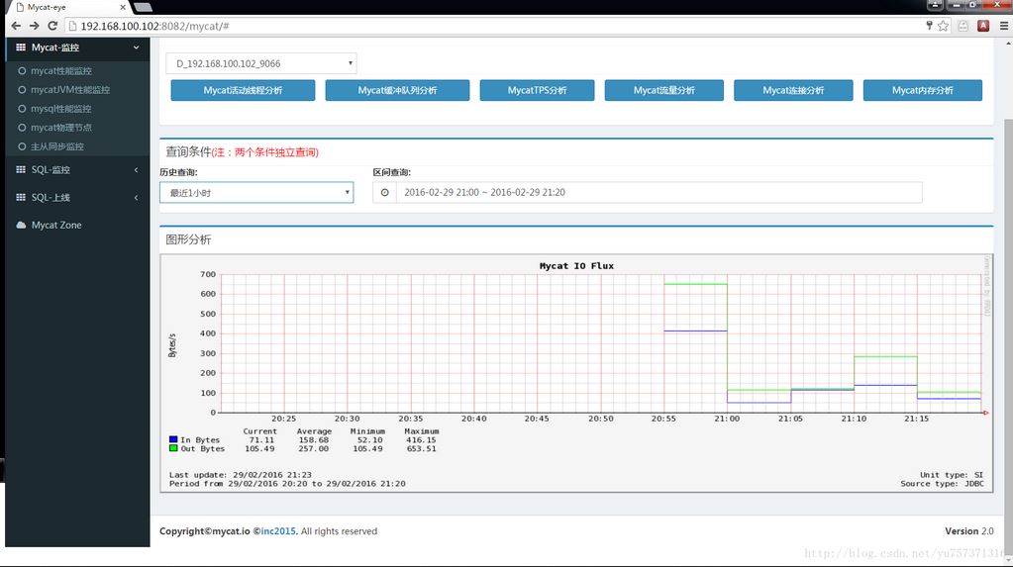Expand the SQL-上线 menu chevron
The width and height of the screenshot is (1013, 567).
click(x=136, y=198)
